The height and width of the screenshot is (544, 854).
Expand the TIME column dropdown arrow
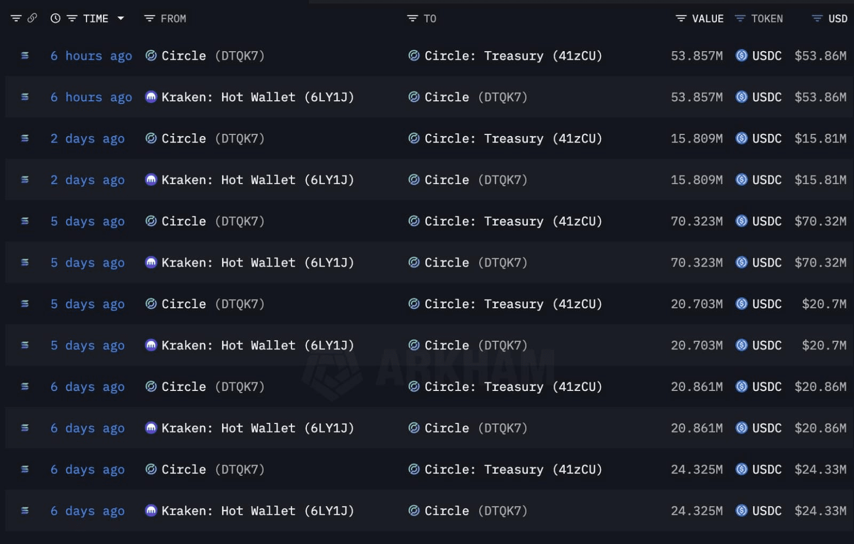[121, 19]
